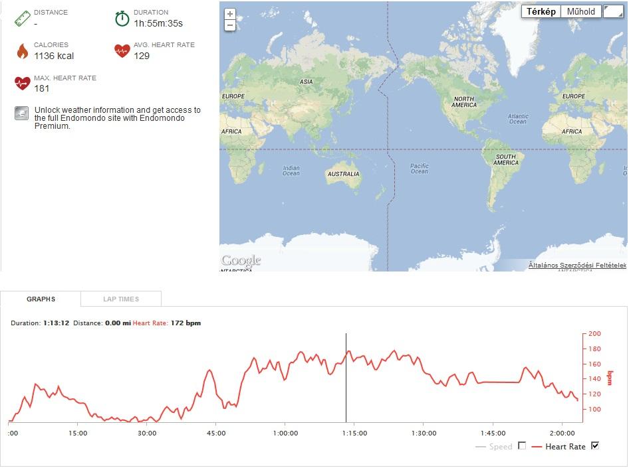The image size is (629, 468).
Task: Click the Endomondo Premium unlock text
Action: tap(117, 117)
